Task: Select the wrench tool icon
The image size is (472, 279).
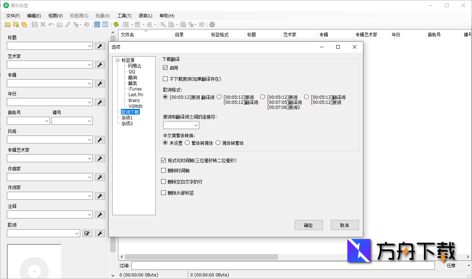Action: pos(68,24)
